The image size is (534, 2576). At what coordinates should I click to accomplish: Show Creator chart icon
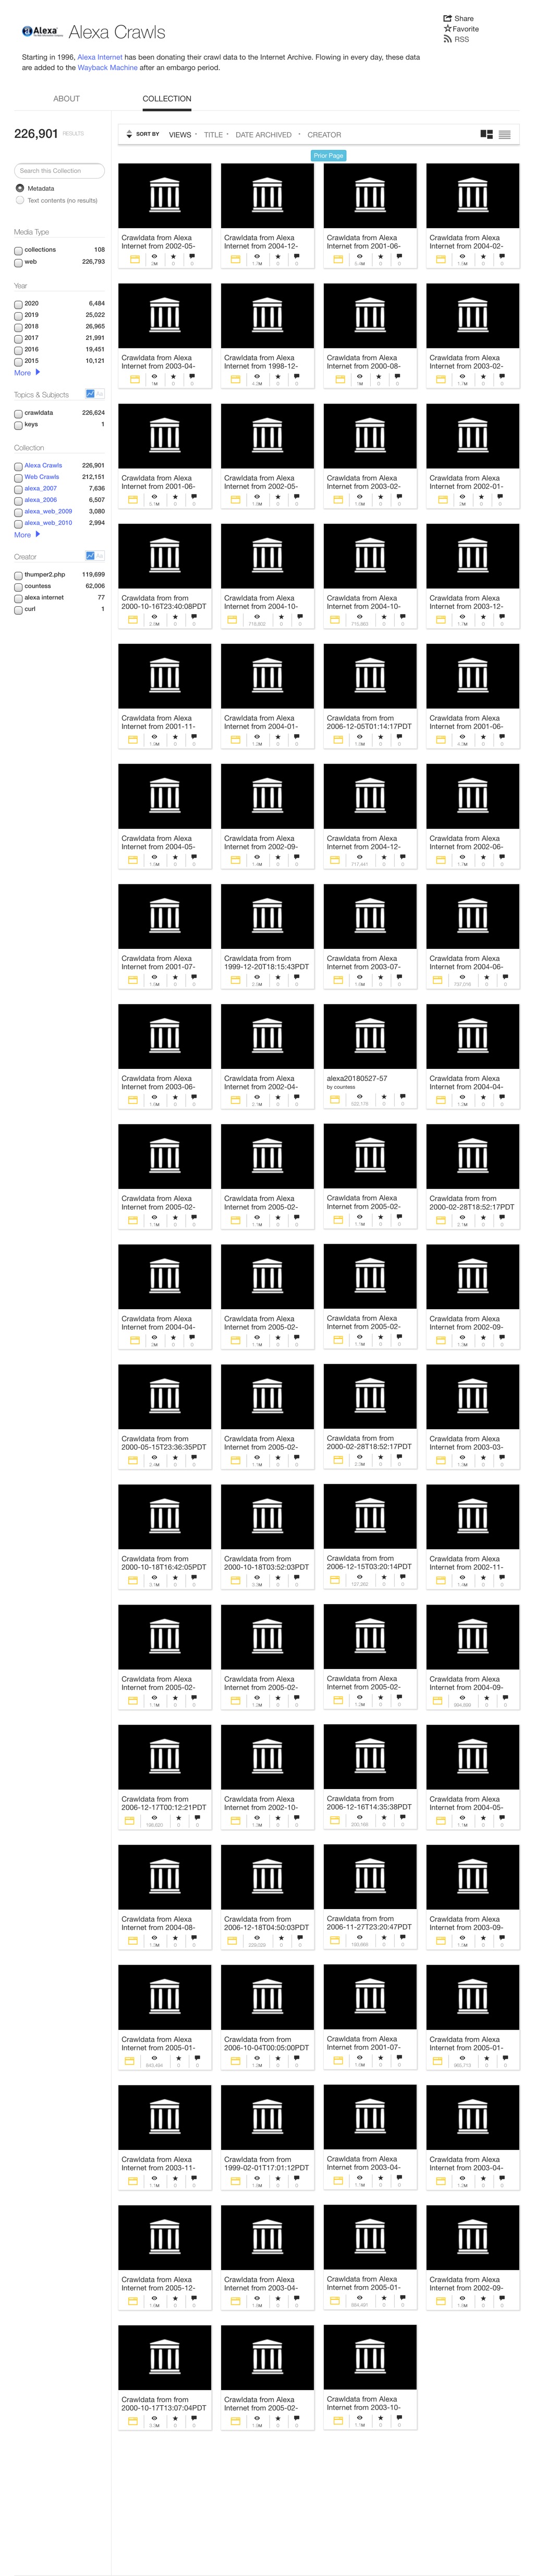click(90, 555)
